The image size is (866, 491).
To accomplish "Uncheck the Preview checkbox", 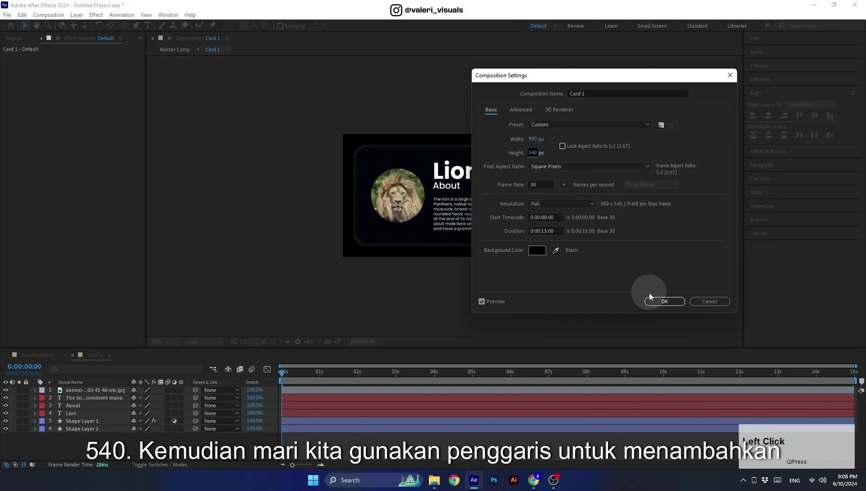I will tap(482, 301).
